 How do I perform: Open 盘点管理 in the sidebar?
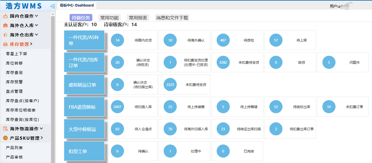[x=14, y=91]
